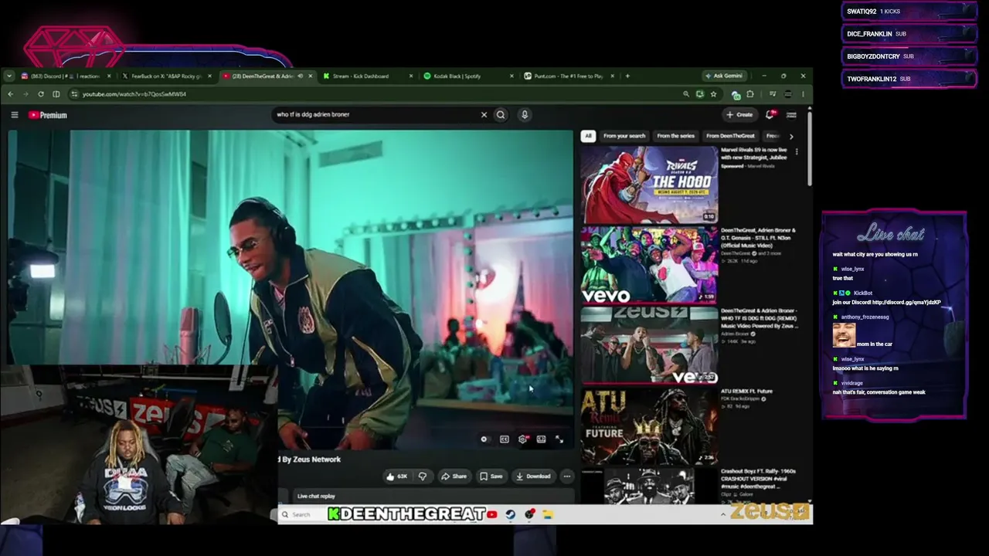This screenshot has height=556, width=989.
Task: Open options for the Marvel Rivals ad
Action: tap(797, 151)
